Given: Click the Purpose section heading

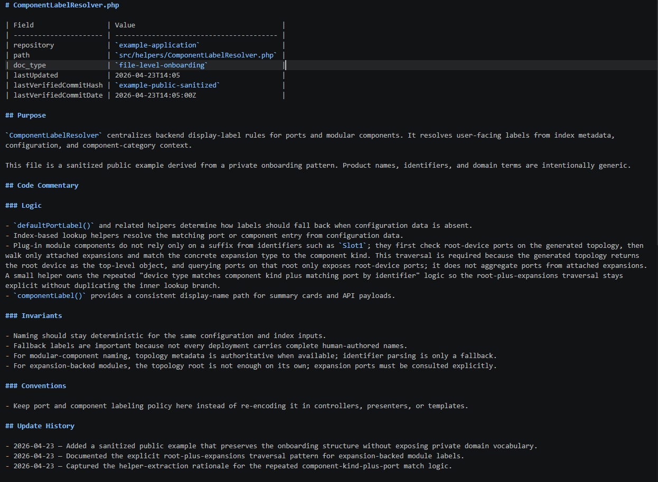Looking at the screenshot, I should 25,115.
